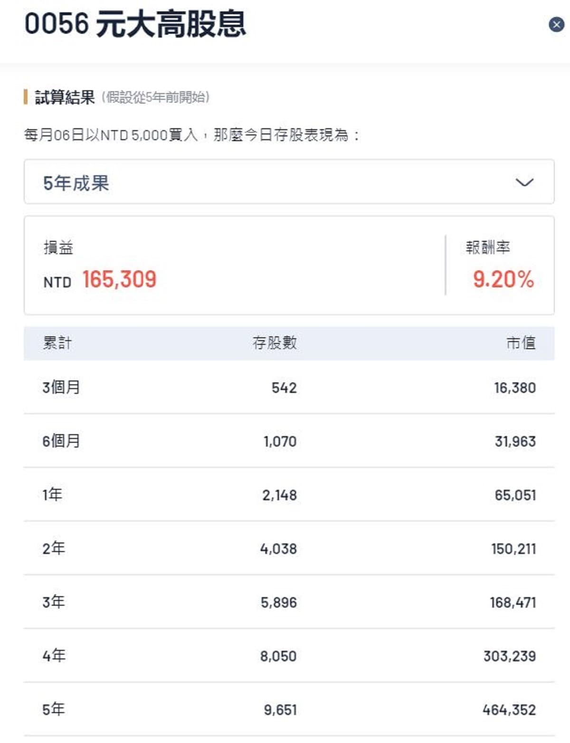This screenshot has height=743, width=570.
Task: Click the 損益 amount 165,309
Action: [119, 279]
